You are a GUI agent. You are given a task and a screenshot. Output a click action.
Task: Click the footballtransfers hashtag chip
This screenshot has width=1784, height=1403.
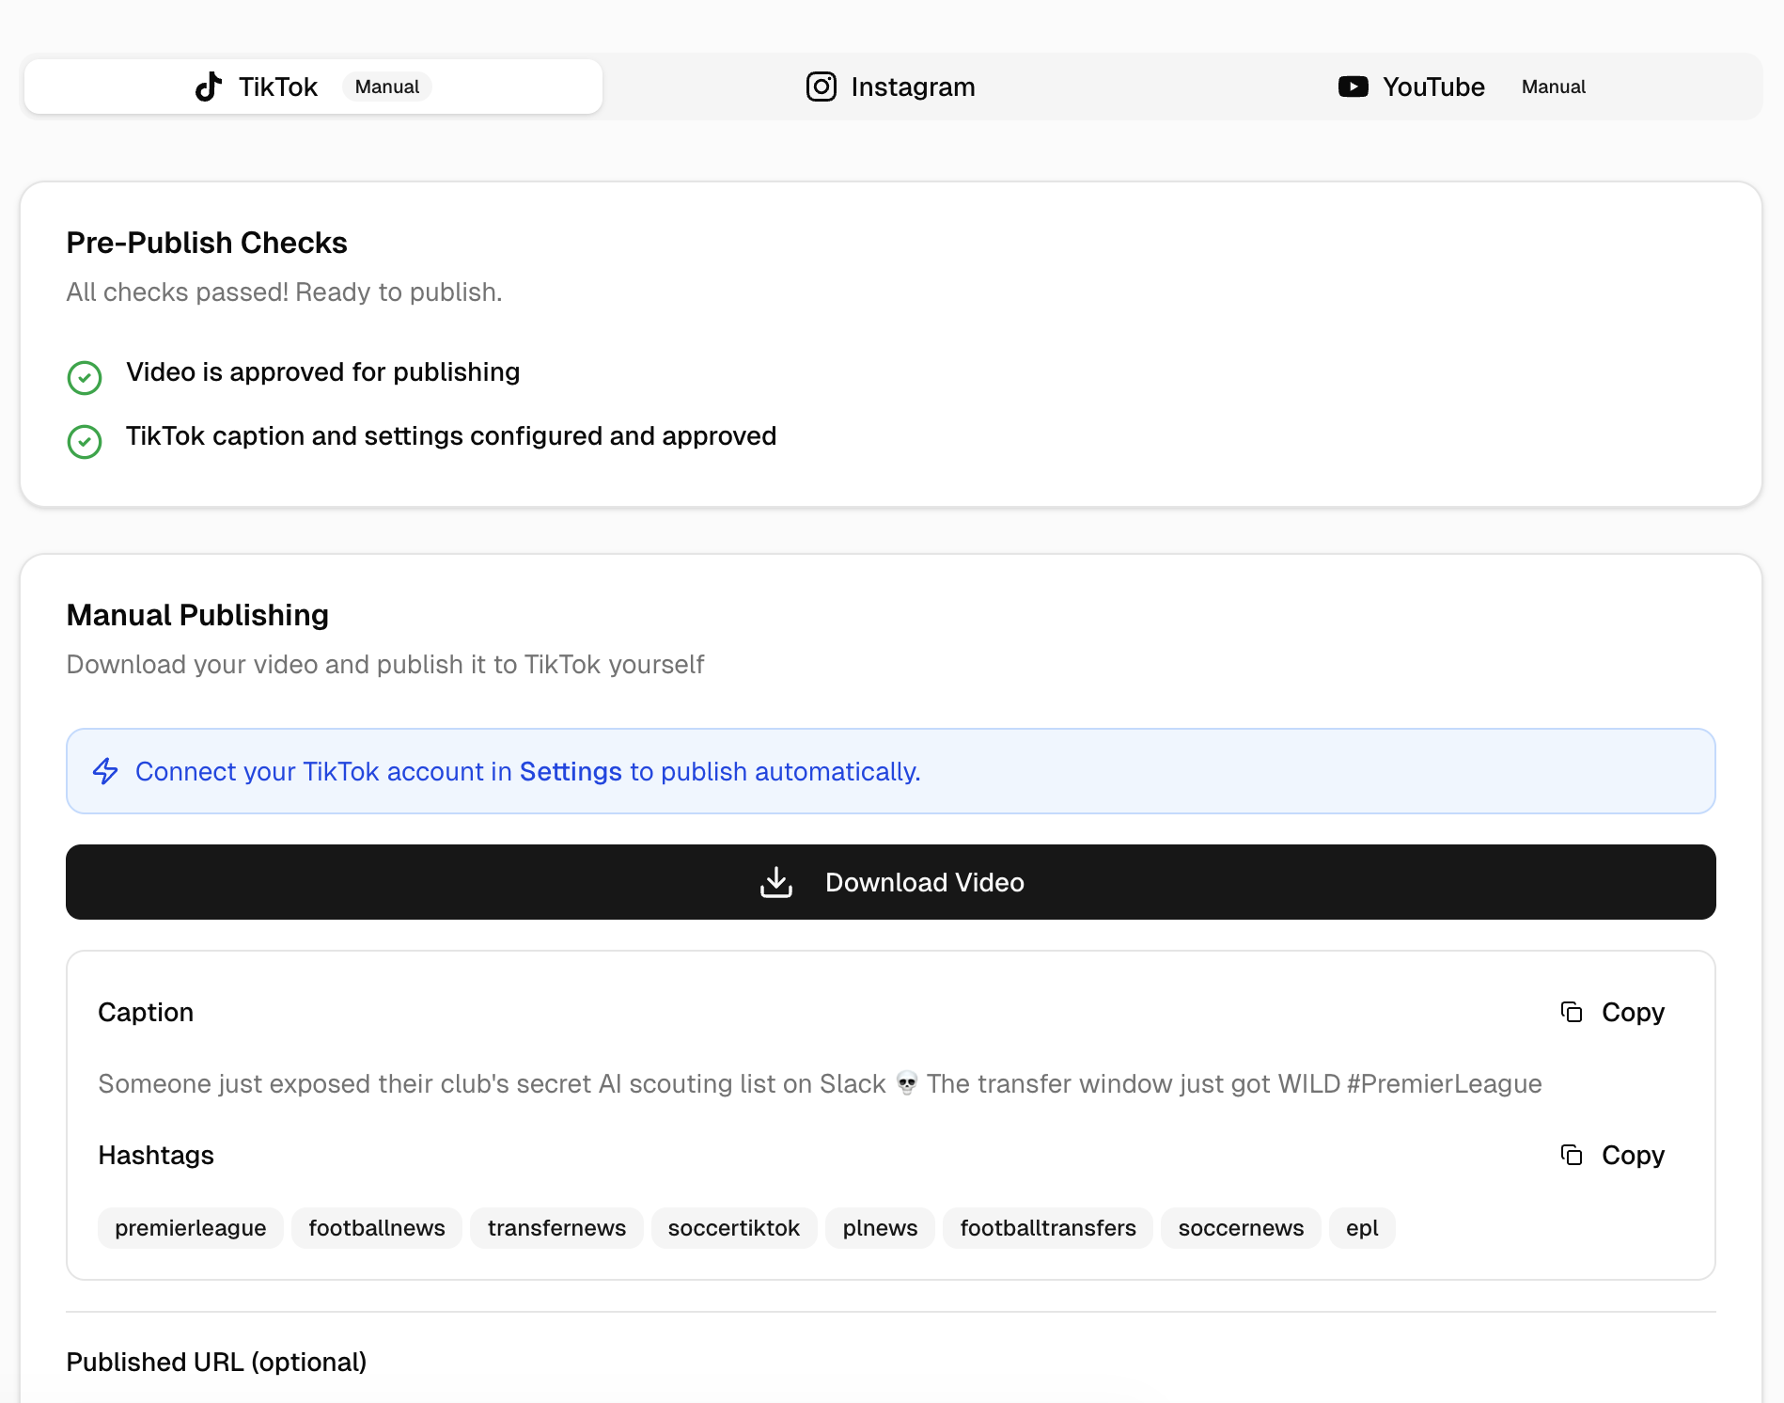point(1047,1228)
